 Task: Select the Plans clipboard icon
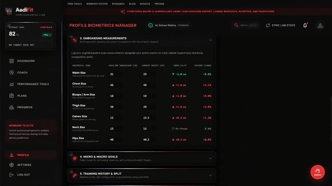click(x=11, y=96)
